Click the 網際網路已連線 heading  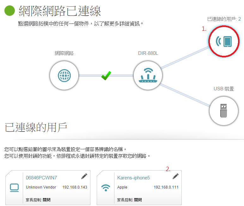pos(60,11)
